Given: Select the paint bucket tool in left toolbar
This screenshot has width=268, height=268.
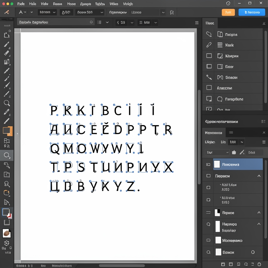Looking at the screenshot, I should [x=7, y=193].
